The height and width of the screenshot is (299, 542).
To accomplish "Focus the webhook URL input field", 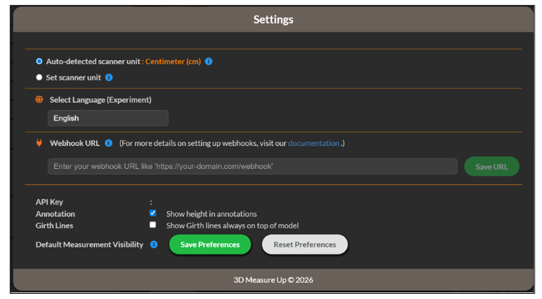I will click(252, 167).
